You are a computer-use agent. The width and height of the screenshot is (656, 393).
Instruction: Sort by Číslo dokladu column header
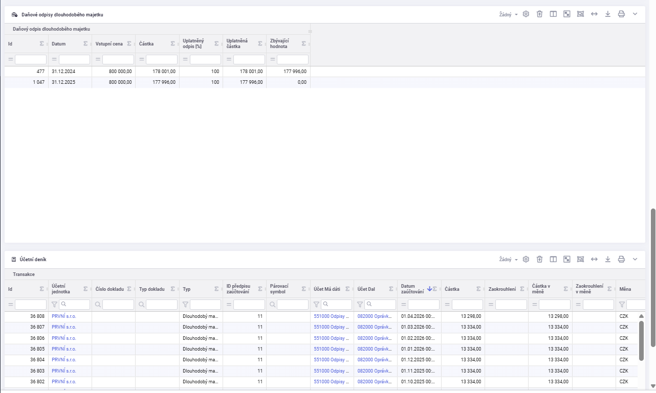click(x=110, y=289)
